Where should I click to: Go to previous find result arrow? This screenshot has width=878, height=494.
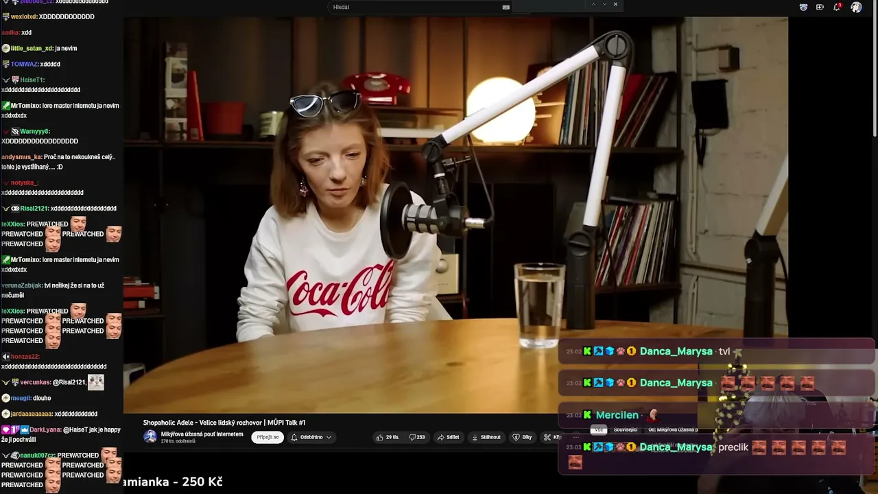click(594, 4)
